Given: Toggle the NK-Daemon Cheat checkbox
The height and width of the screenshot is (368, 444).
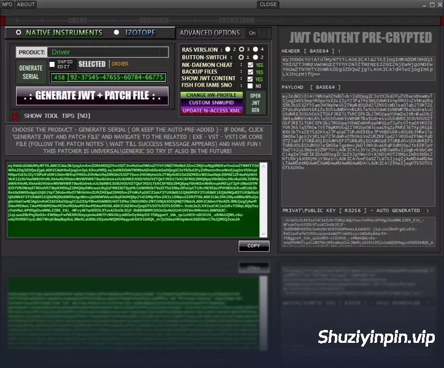Looking at the screenshot, I should coord(250,65).
